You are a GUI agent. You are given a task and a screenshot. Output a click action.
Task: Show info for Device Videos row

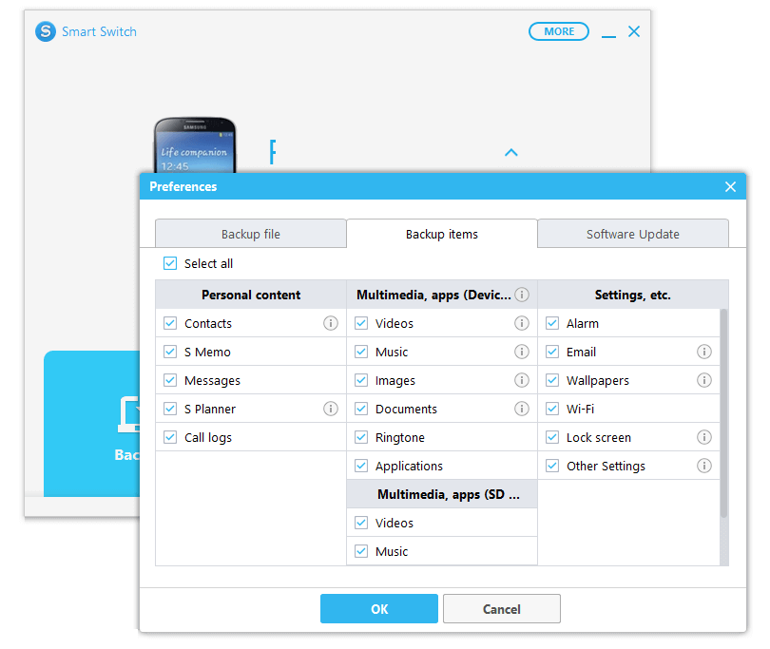[x=522, y=323]
